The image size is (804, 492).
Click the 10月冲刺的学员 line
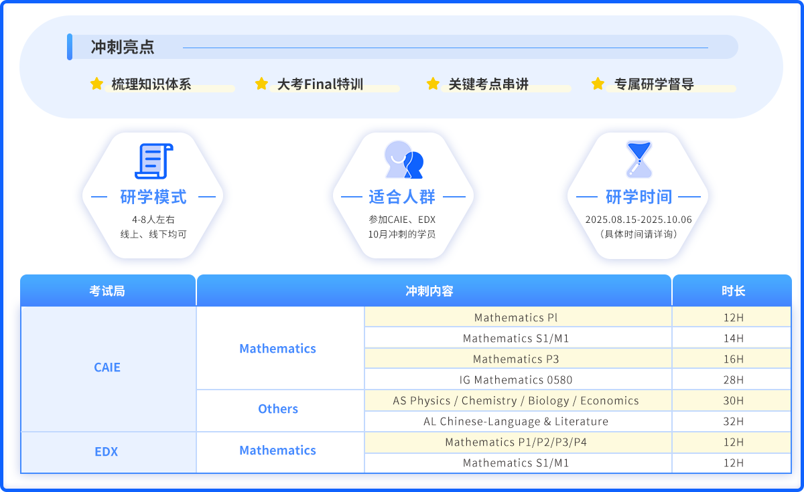(x=402, y=234)
